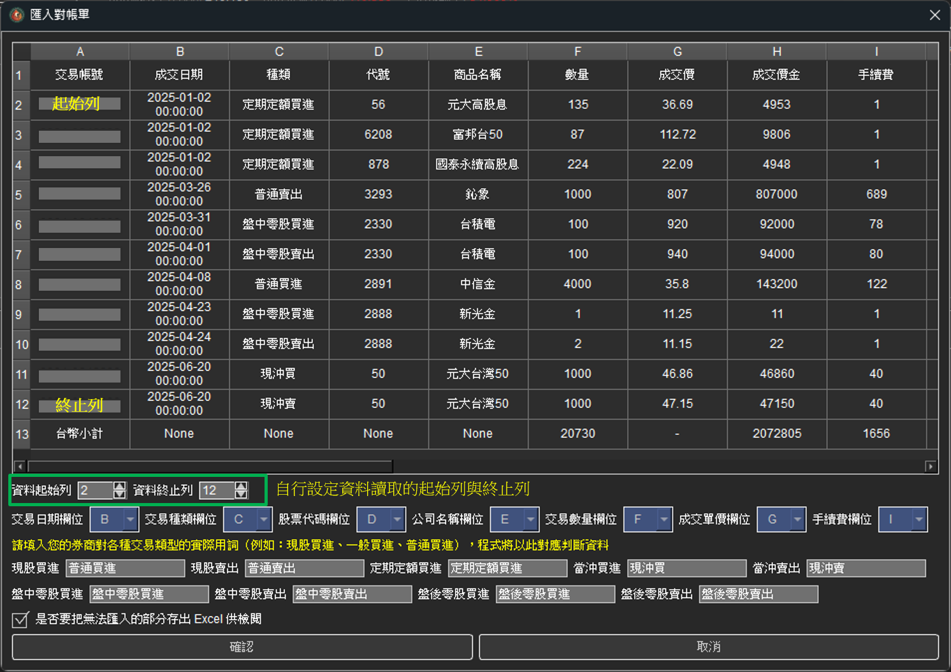
Task: Open 交易數量欄位 dropdown
Action: 648,520
